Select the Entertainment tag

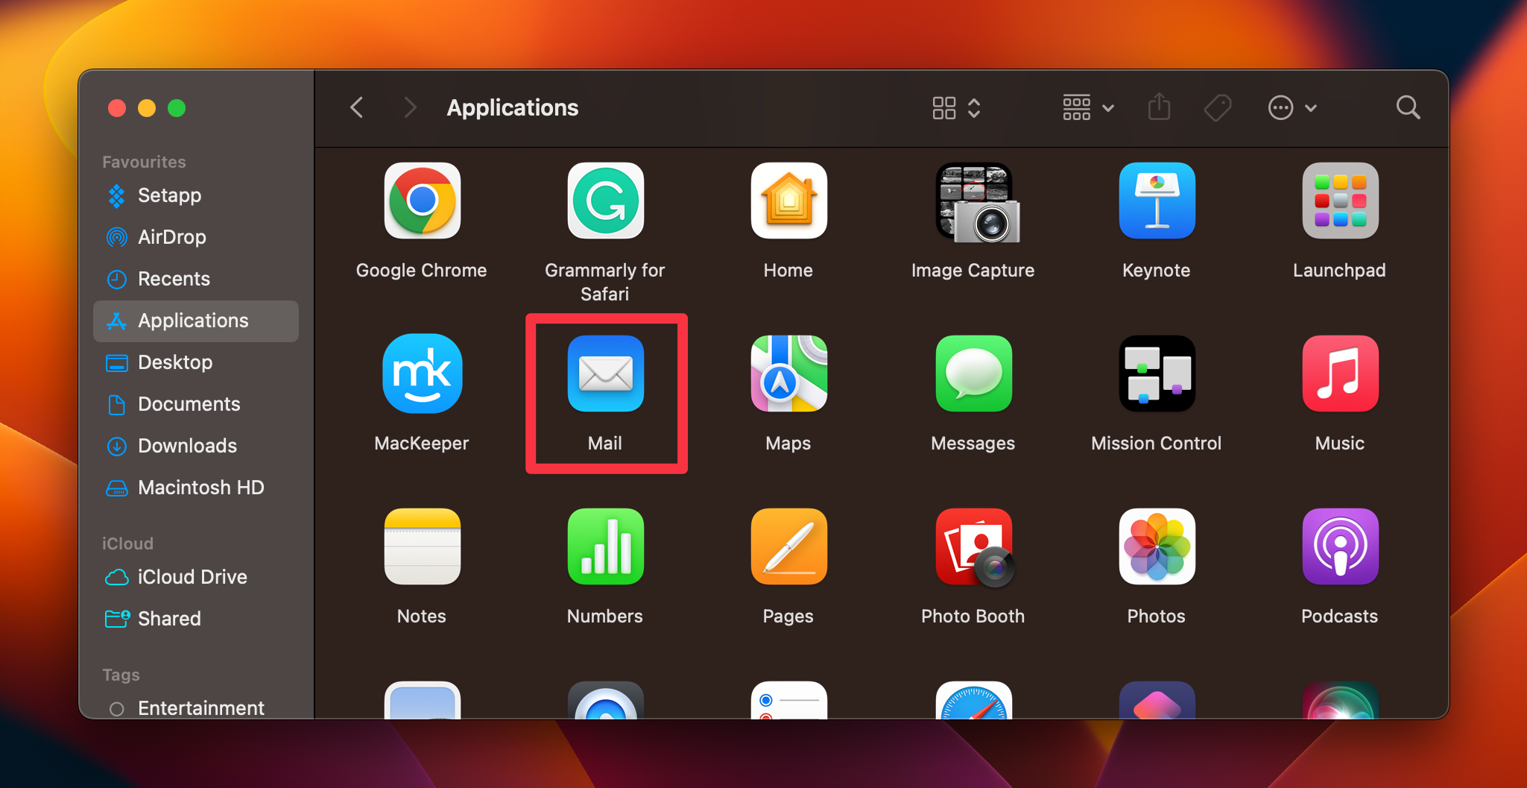coord(200,707)
